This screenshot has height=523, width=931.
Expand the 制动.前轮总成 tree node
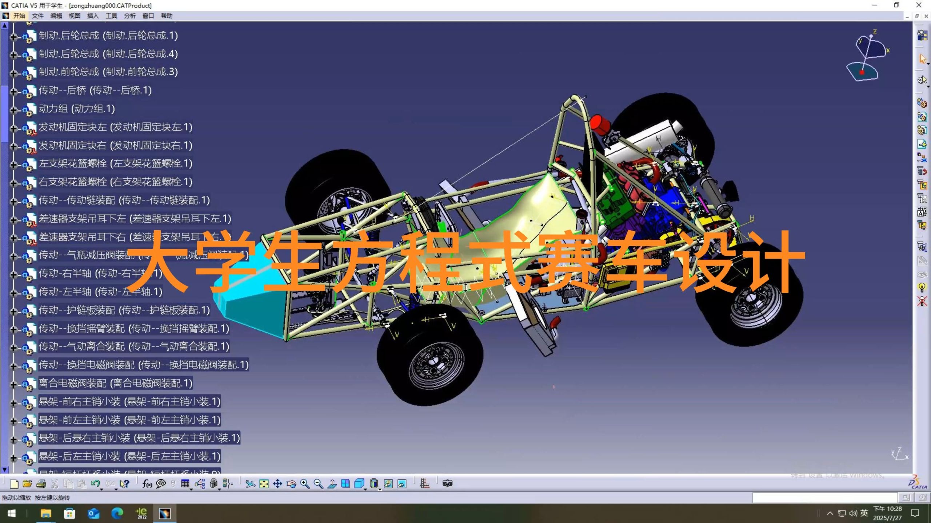point(13,73)
